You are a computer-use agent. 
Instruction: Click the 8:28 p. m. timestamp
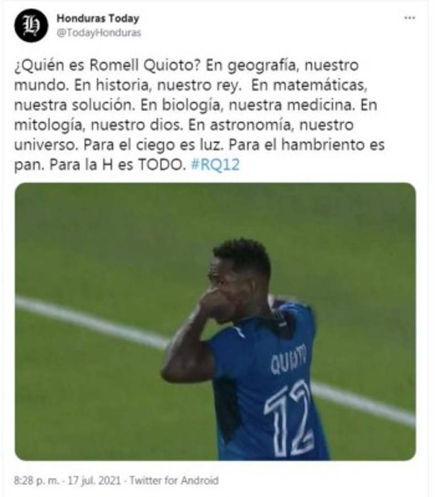pos(36,480)
